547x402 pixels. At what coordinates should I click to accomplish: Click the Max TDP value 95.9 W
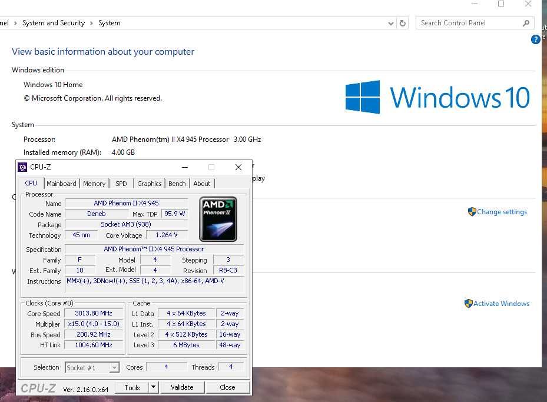point(174,214)
